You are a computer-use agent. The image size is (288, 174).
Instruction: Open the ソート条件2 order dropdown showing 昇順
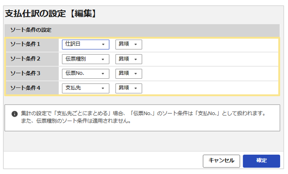coord(129,59)
